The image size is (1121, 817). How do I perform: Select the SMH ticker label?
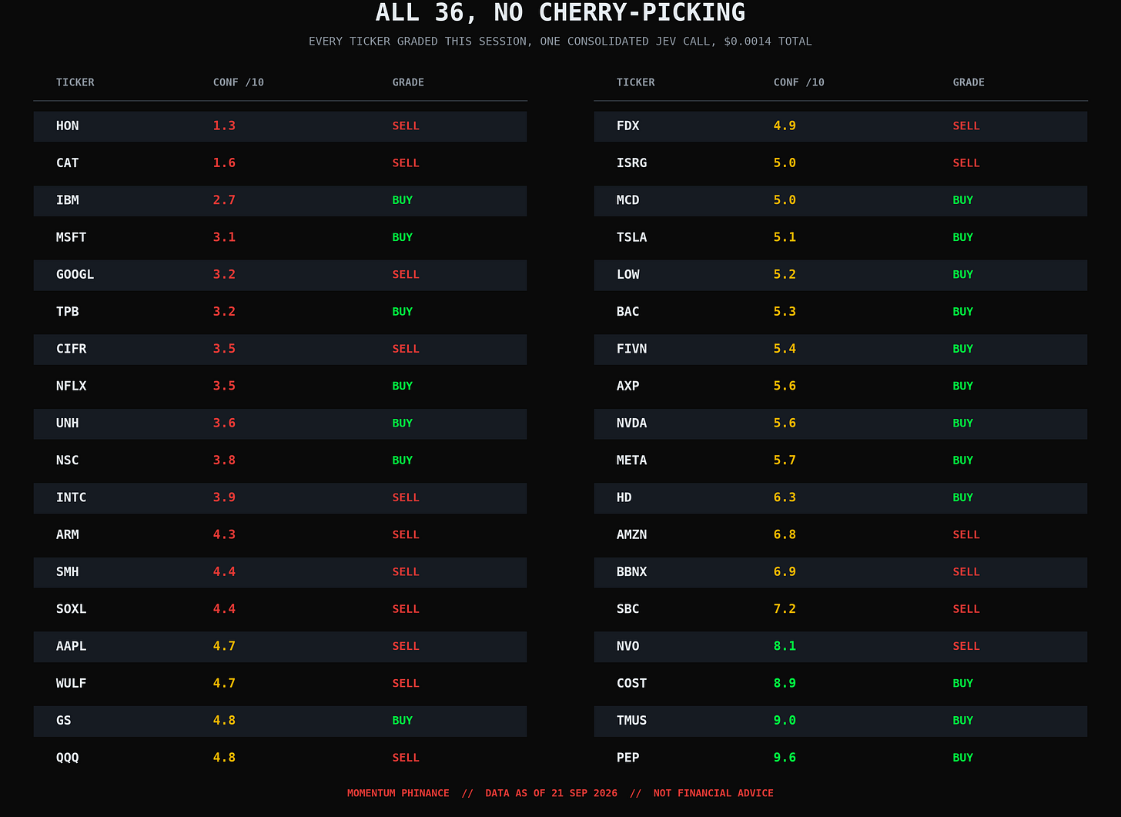point(68,571)
